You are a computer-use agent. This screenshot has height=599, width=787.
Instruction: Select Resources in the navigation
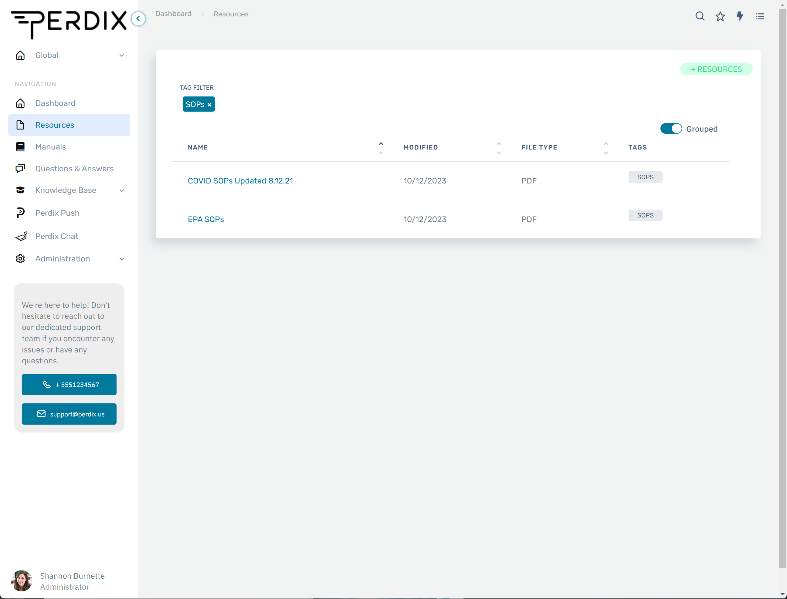[x=69, y=125]
